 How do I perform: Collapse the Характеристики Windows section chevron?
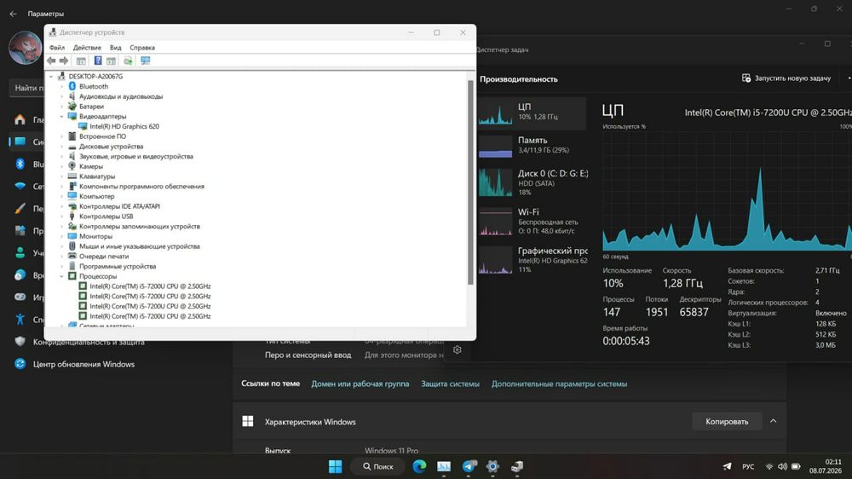(x=774, y=421)
